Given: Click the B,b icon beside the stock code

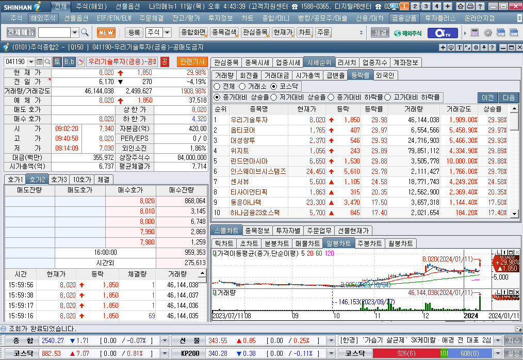Looking at the screenshot, I should pos(69,62).
